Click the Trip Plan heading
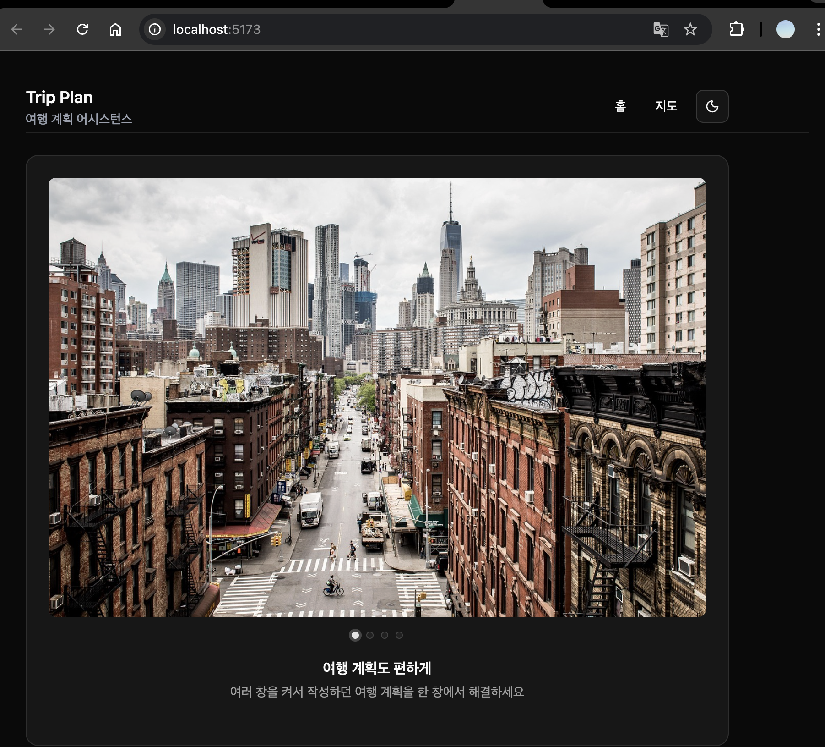This screenshot has height=747, width=825. coord(59,97)
